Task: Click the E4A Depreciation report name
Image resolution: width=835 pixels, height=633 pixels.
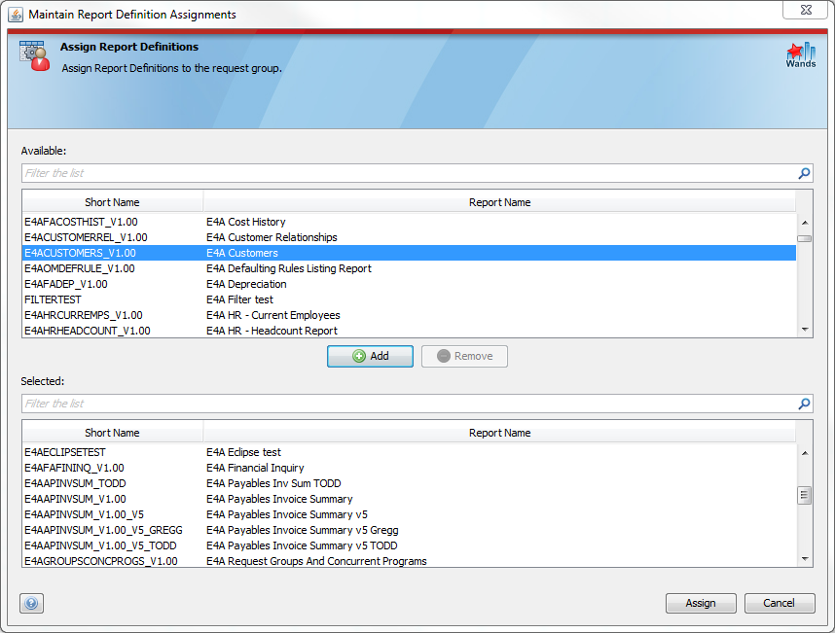Action: tap(246, 284)
